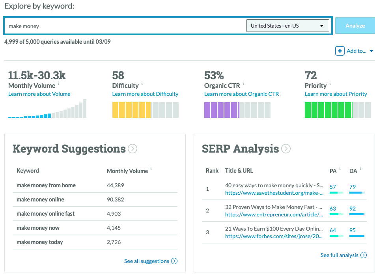Open See full analysis link

[x=340, y=255]
